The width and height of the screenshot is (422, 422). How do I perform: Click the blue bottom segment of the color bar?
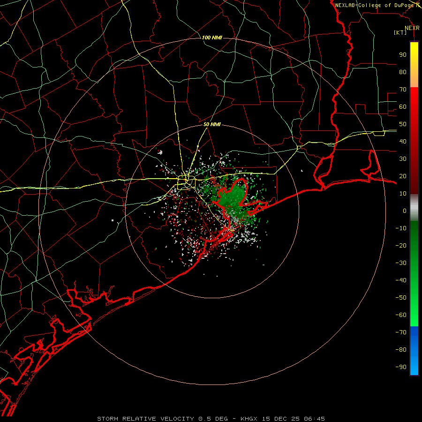(x=414, y=351)
